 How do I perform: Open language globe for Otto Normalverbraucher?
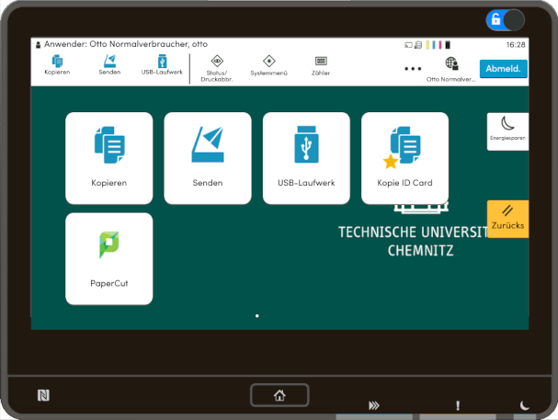point(451,65)
